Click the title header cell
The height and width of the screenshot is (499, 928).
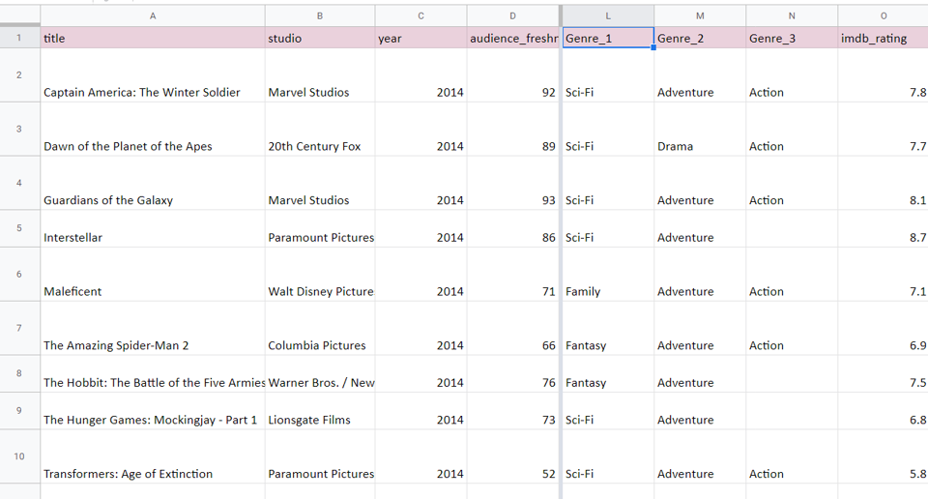coord(153,38)
